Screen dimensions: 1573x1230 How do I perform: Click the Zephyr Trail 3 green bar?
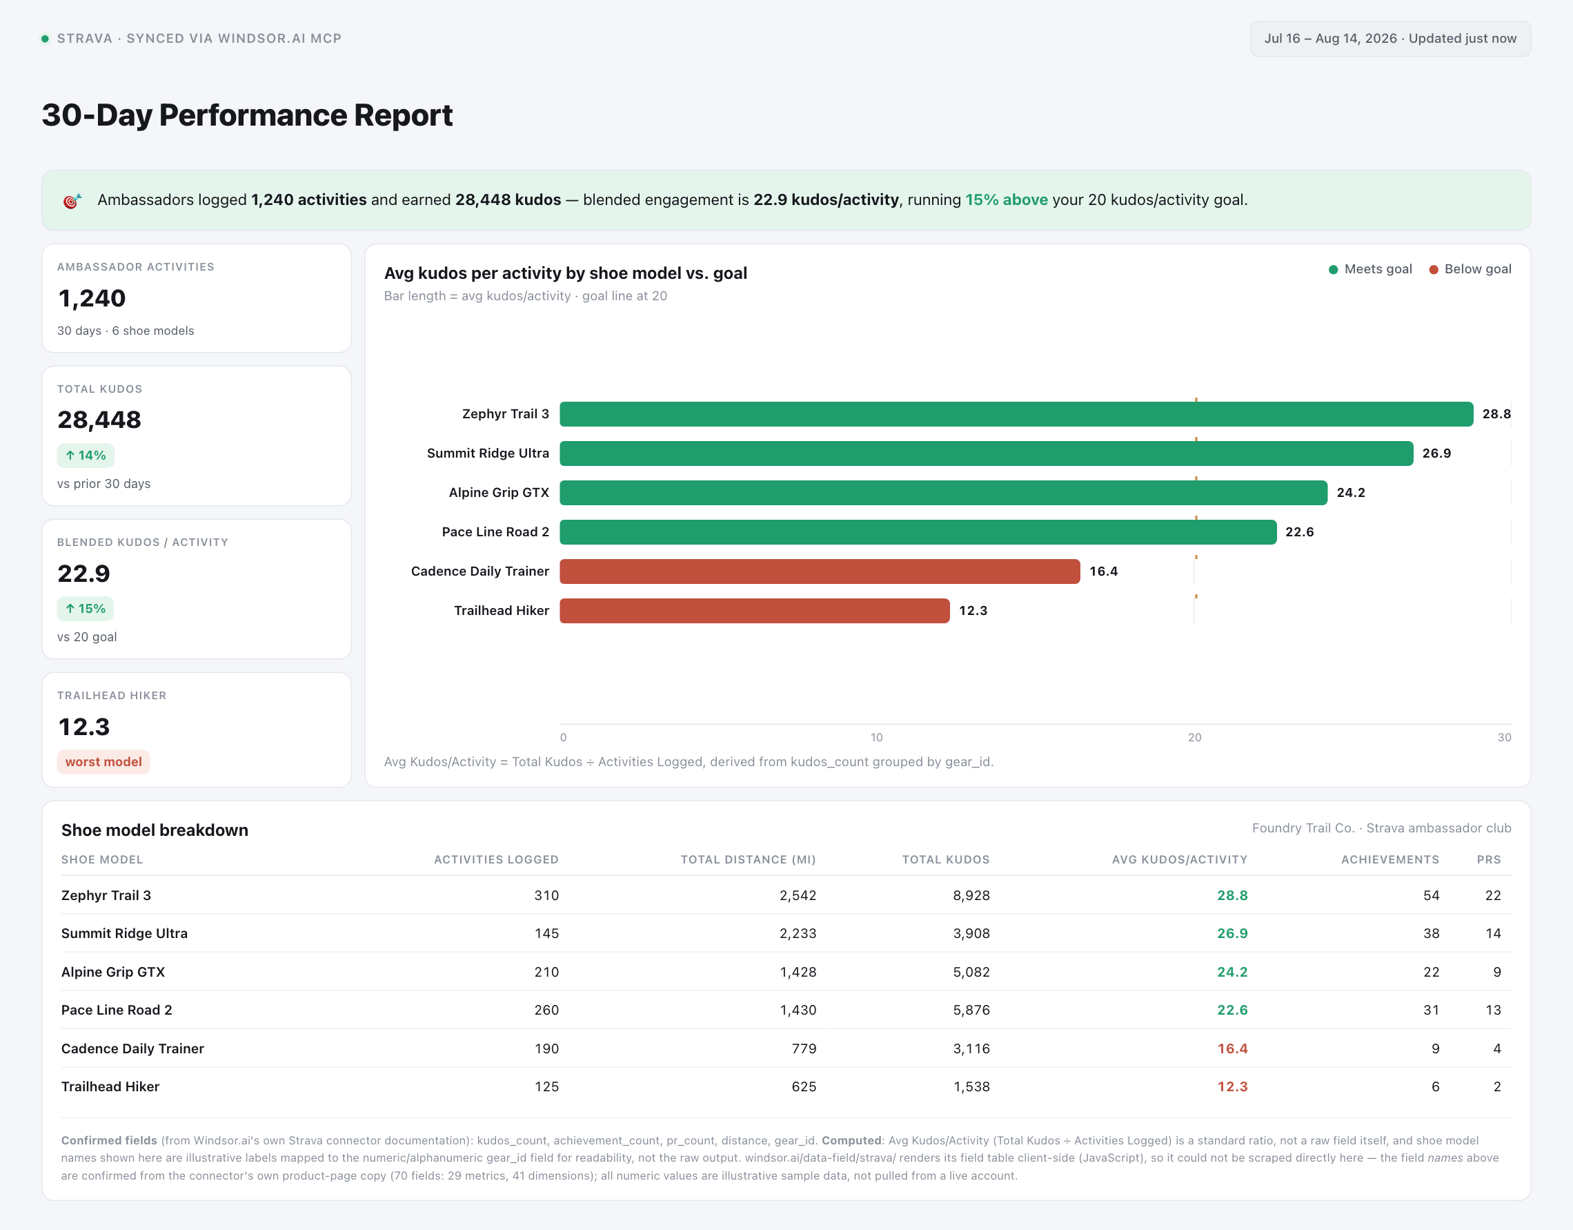pos(1016,414)
